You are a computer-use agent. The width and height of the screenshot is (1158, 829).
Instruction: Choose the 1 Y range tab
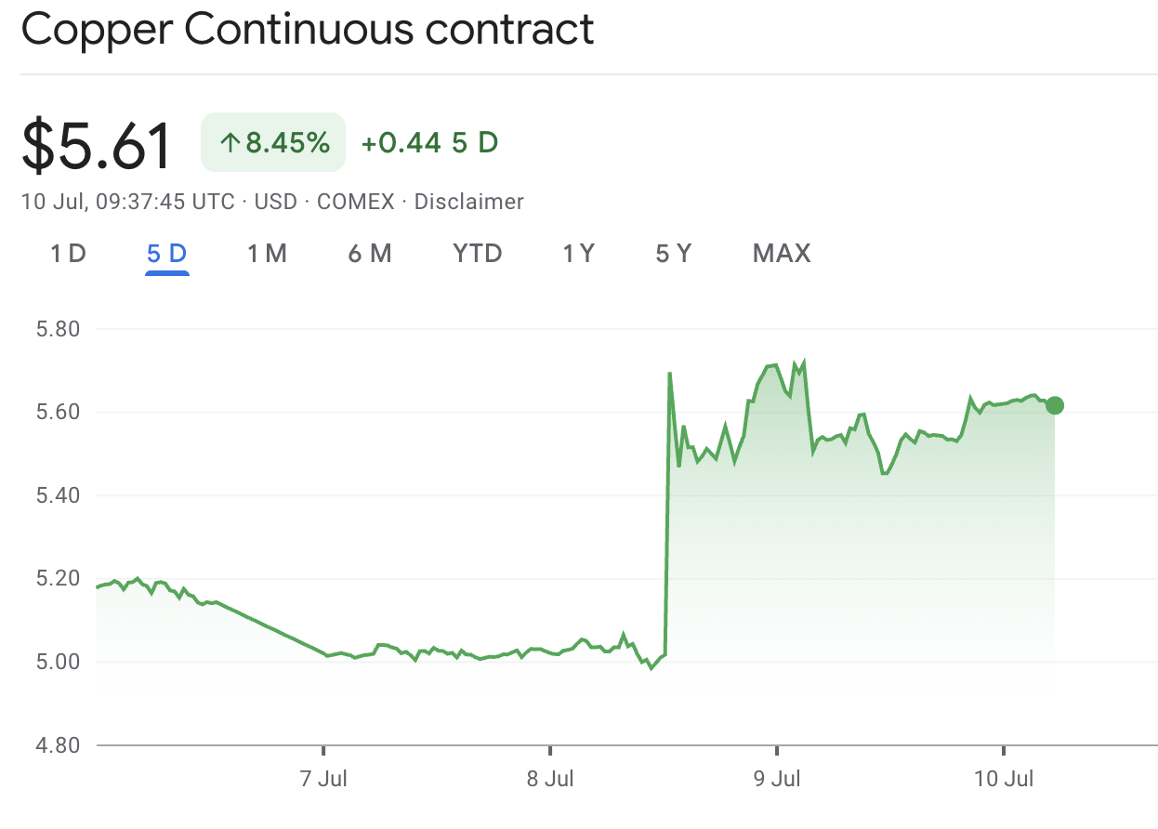(x=578, y=253)
